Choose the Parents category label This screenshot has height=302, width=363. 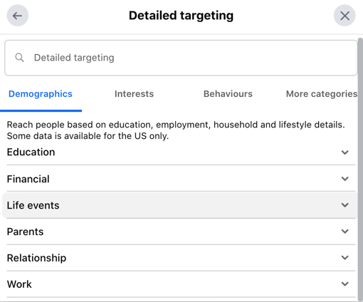coord(25,231)
